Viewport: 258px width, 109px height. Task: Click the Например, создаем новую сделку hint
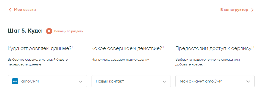(120, 60)
